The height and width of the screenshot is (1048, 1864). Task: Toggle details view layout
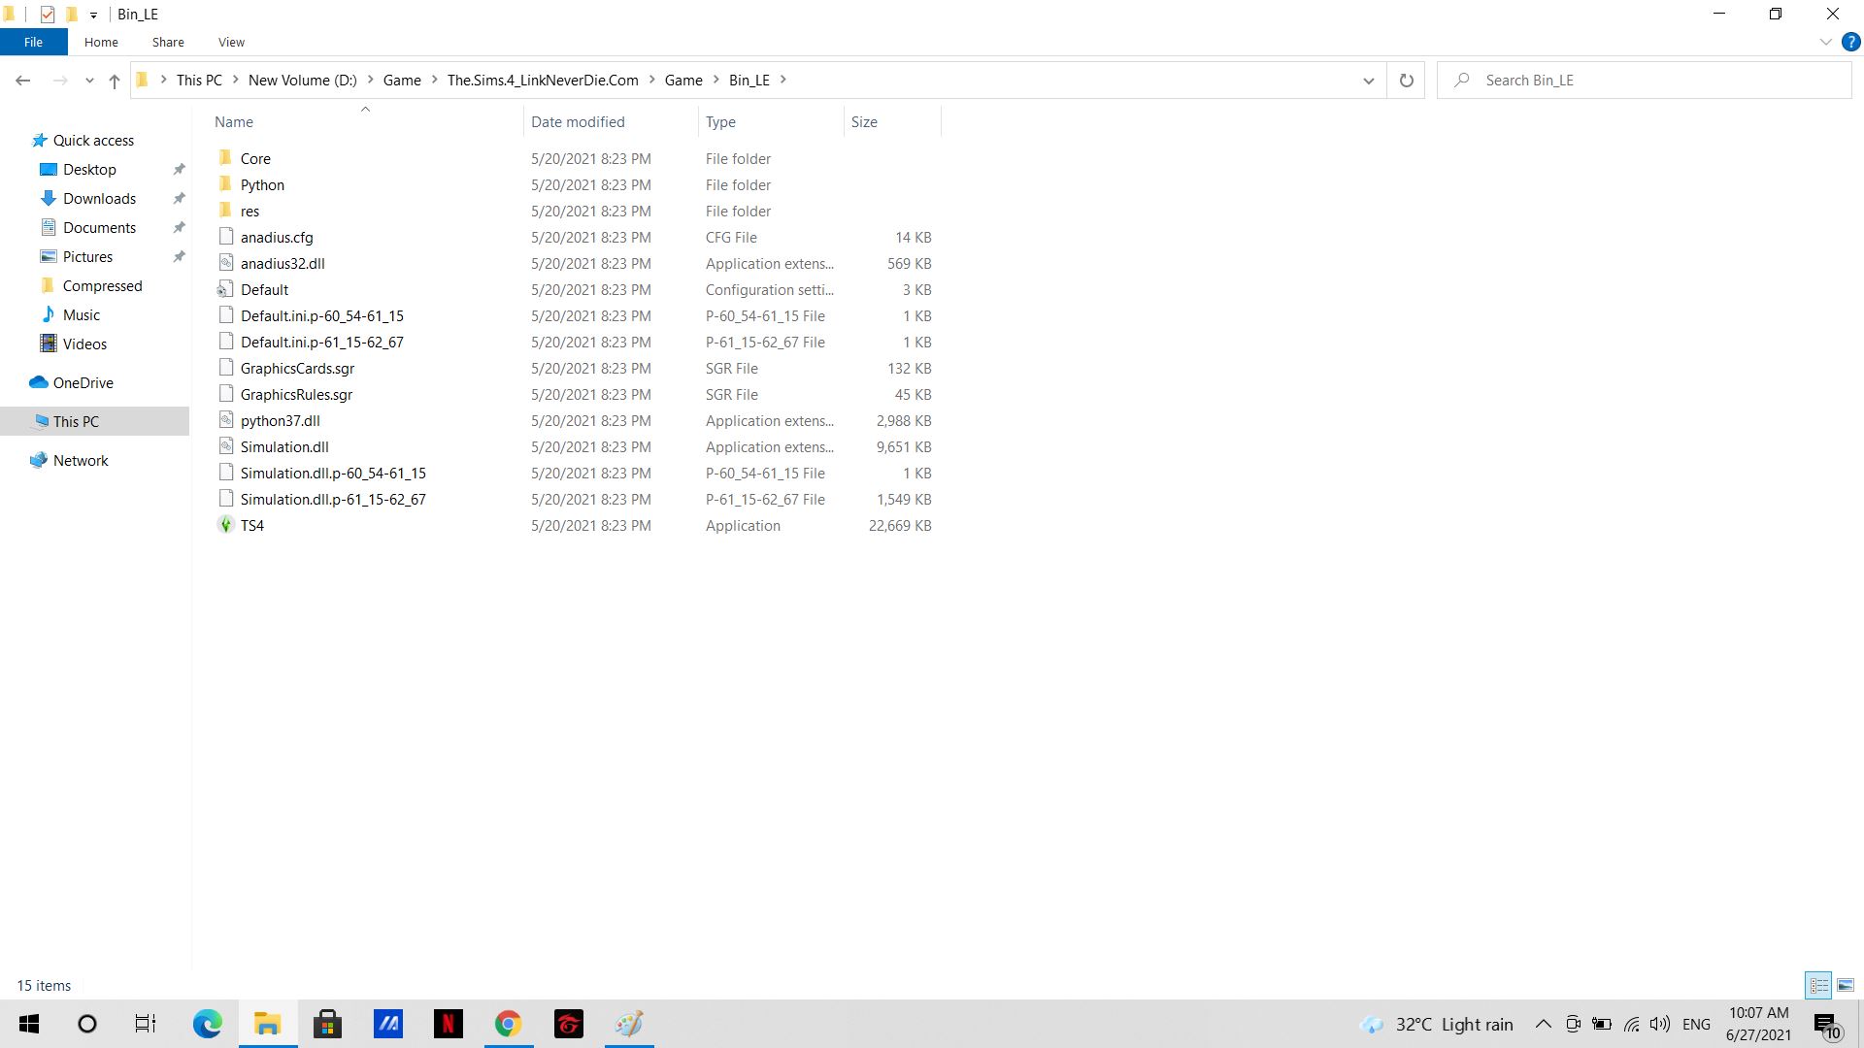click(x=1819, y=984)
